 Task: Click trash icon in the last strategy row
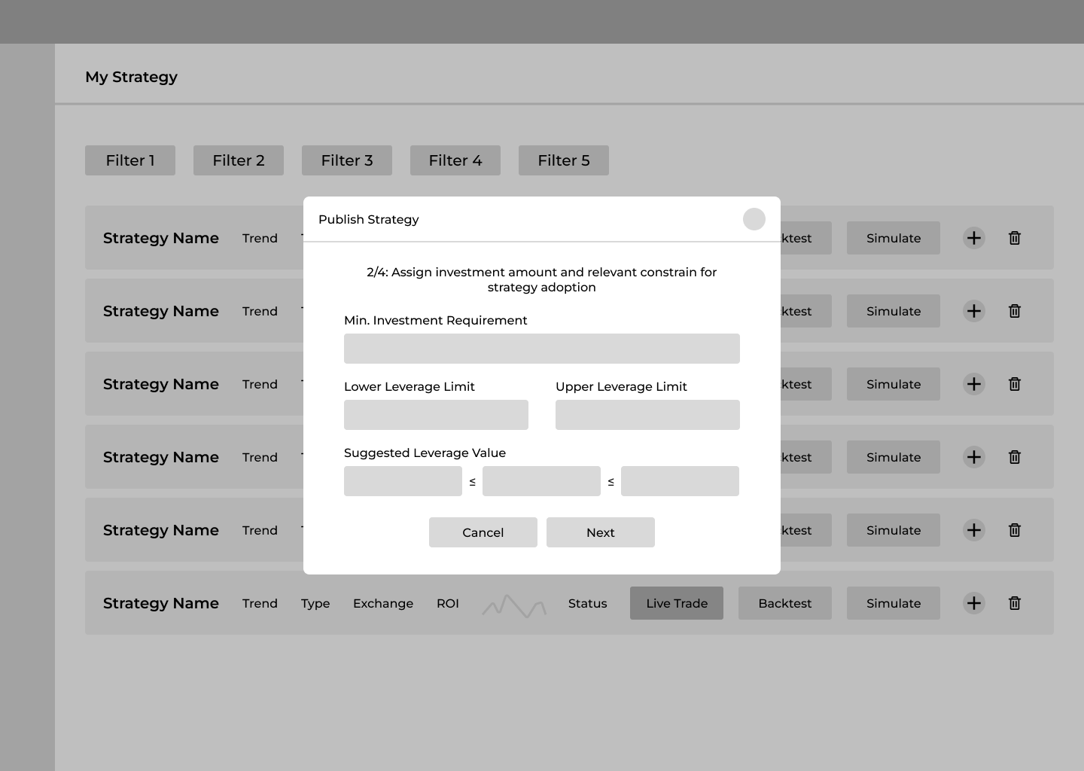[x=1014, y=603]
